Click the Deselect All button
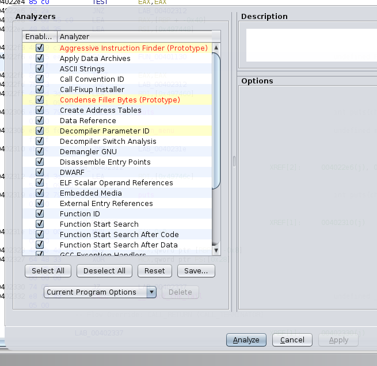 coord(104,271)
